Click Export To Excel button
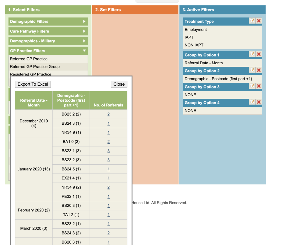This screenshot has width=283, height=245. point(33,84)
